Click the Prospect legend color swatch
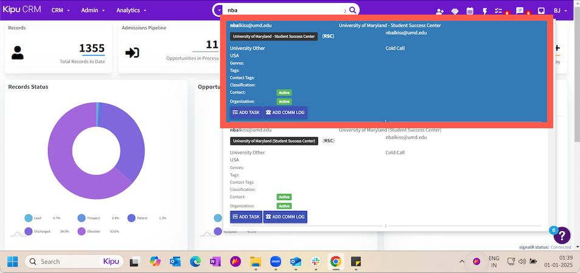This screenshot has width=580, height=273. 81,218
